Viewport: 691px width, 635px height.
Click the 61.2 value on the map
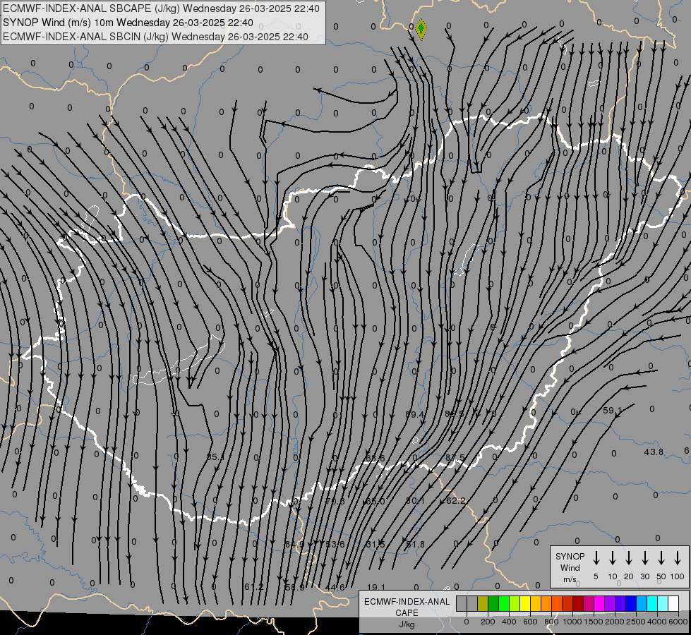(x=254, y=587)
